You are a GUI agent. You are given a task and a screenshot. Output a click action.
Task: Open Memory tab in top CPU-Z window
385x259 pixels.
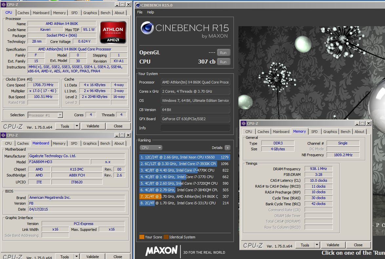59,13
